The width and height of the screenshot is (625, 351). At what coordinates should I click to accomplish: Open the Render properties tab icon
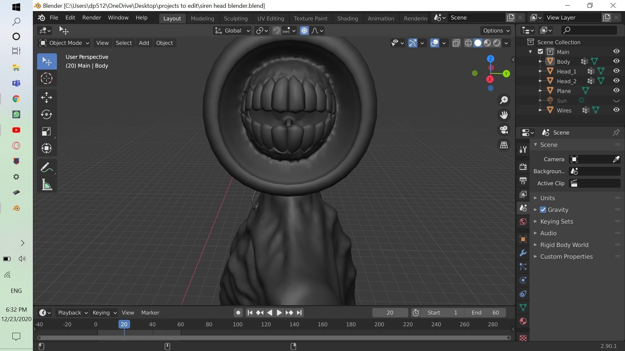(523, 167)
